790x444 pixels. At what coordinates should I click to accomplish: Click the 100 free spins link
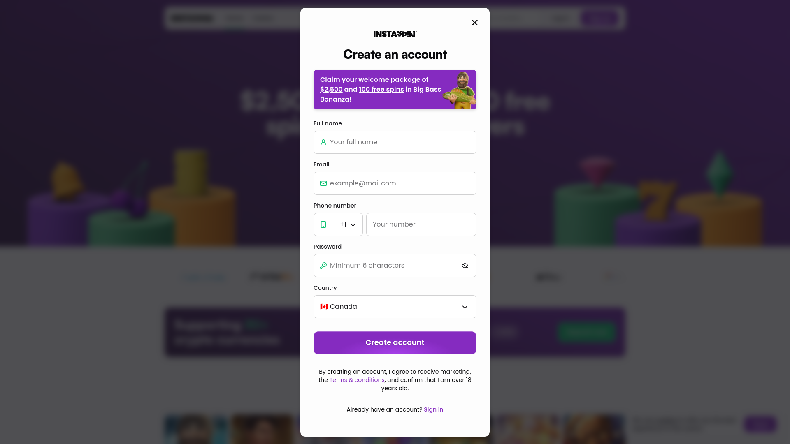coord(381,90)
